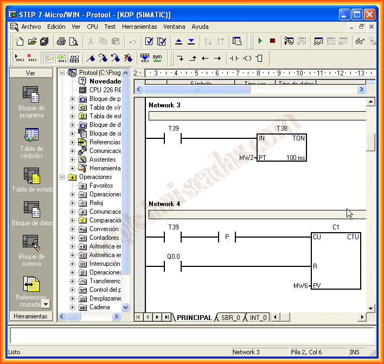Click the RUN (green play) toolbar icon
The image size is (384, 364).
point(260,41)
